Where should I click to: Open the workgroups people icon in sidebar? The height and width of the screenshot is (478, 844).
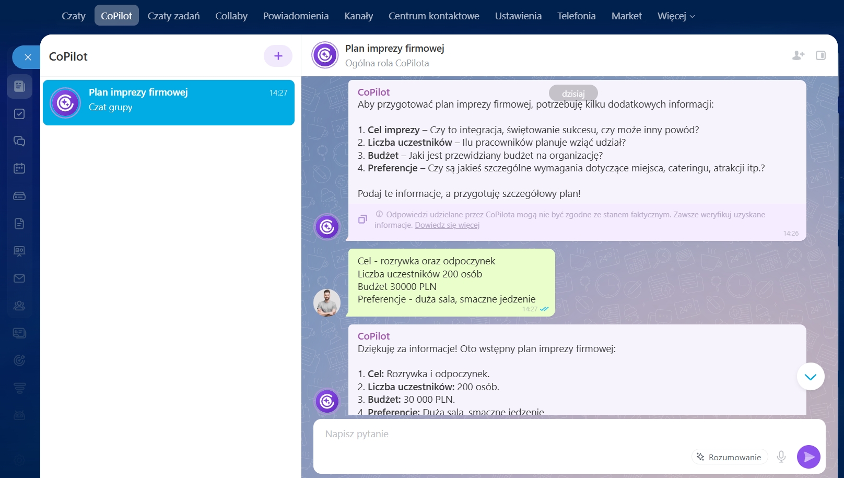pos(19,306)
